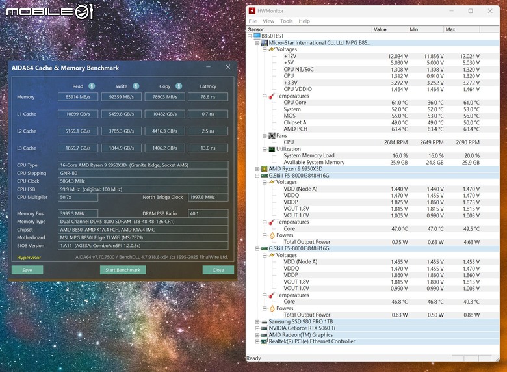Screen dimensions: 507x372
Task: Click the Copy info icon in AIDA64
Action: point(179,86)
